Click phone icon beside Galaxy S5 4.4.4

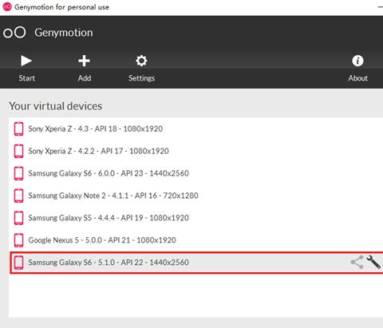point(18,218)
